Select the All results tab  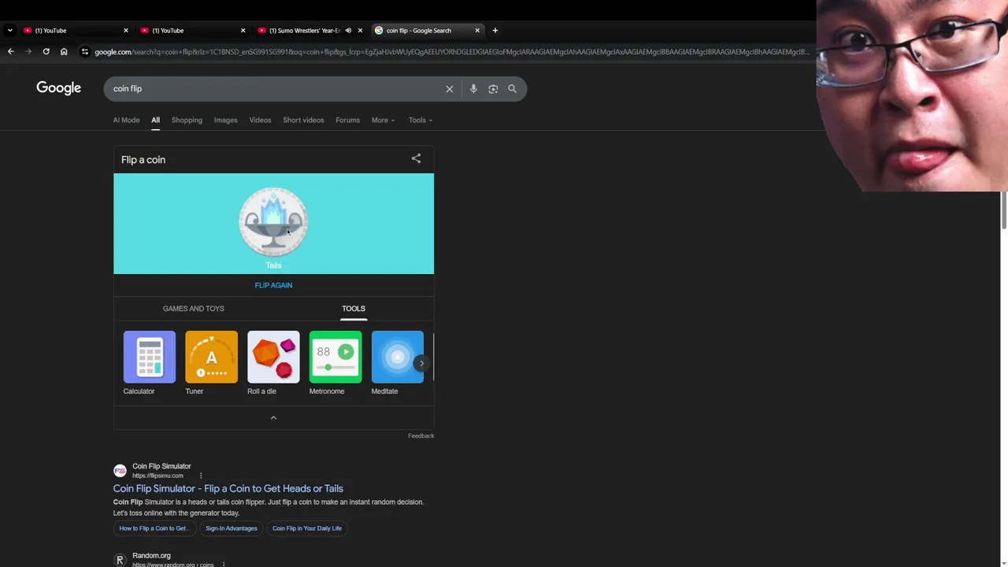[155, 120]
